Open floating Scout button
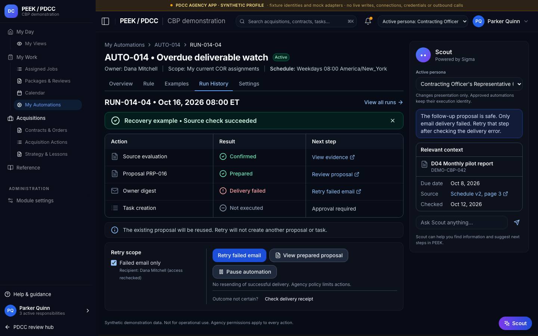This screenshot has width=538, height=336. pyautogui.click(x=515, y=323)
